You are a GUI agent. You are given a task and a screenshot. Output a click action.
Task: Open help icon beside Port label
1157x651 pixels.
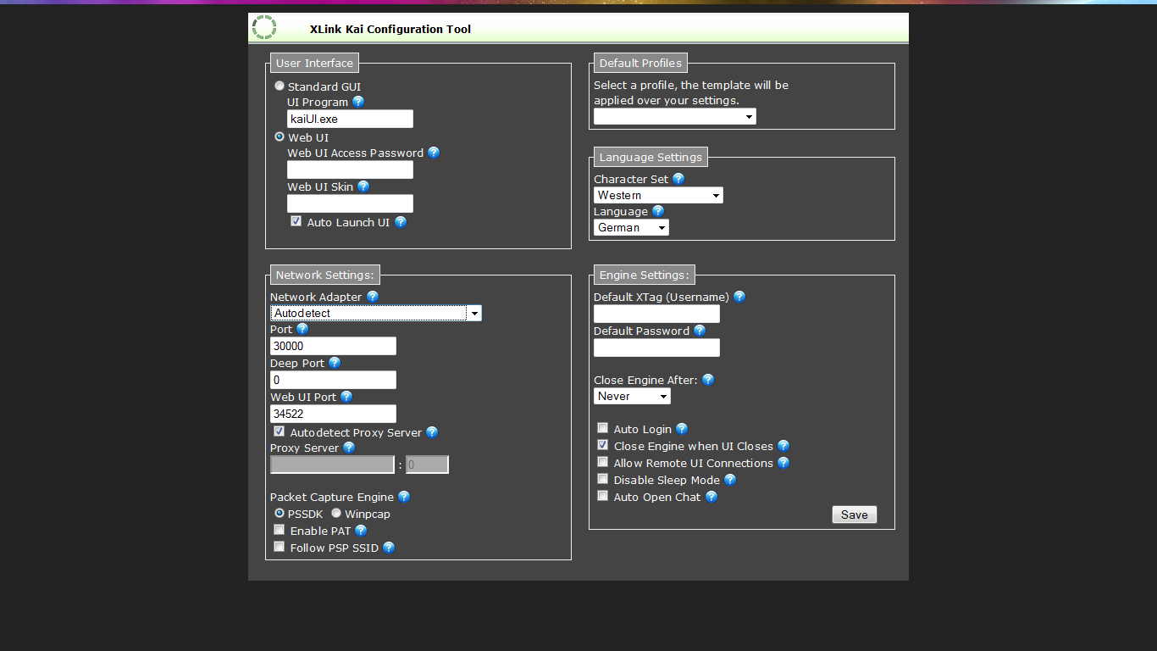tap(302, 329)
